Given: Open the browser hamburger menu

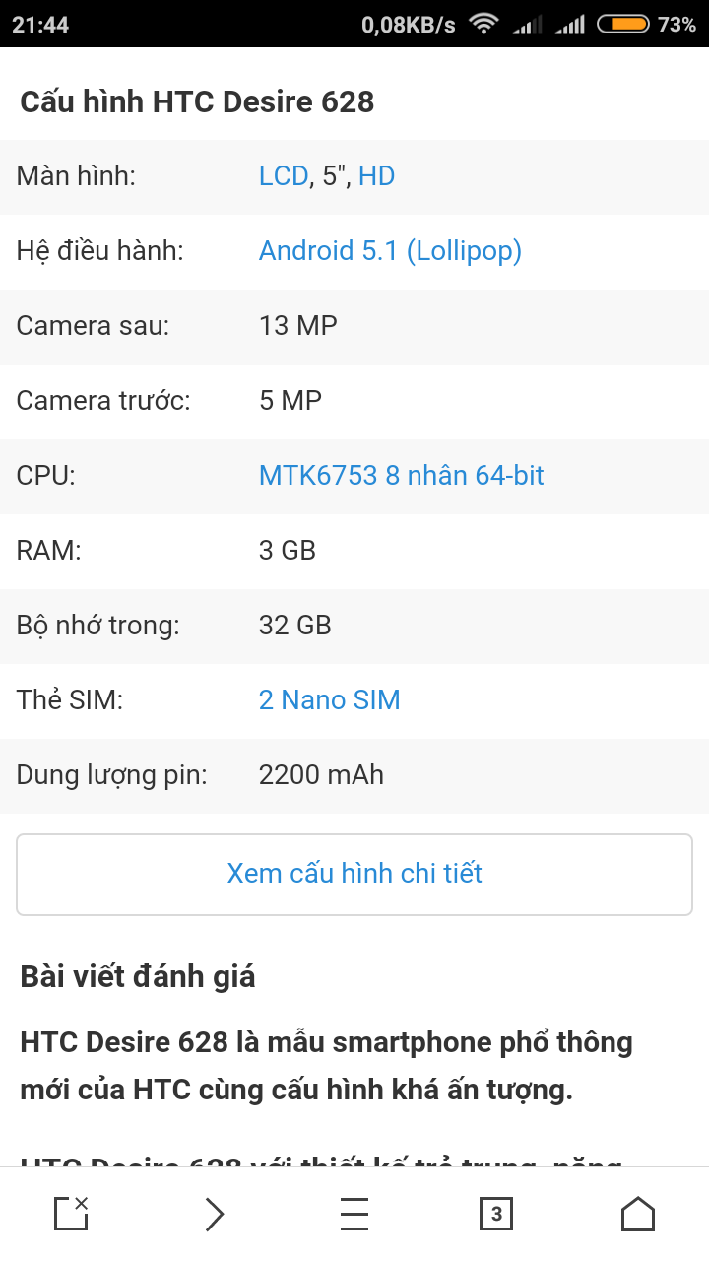Looking at the screenshot, I should tap(354, 1214).
